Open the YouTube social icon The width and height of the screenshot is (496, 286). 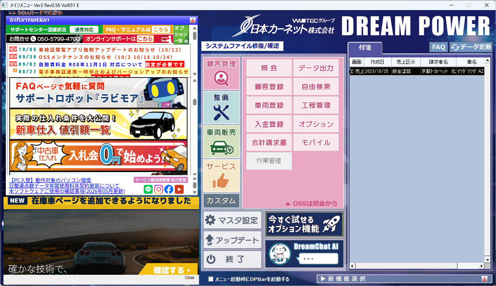pyautogui.click(x=179, y=189)
